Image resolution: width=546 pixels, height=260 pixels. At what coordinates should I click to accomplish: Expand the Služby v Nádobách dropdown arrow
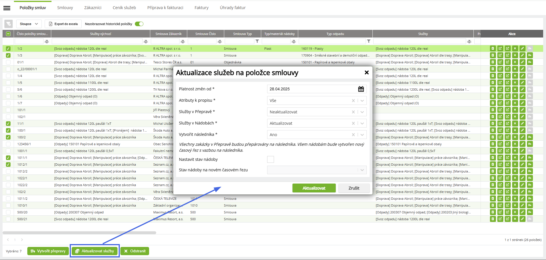click(x=362, y=123)
